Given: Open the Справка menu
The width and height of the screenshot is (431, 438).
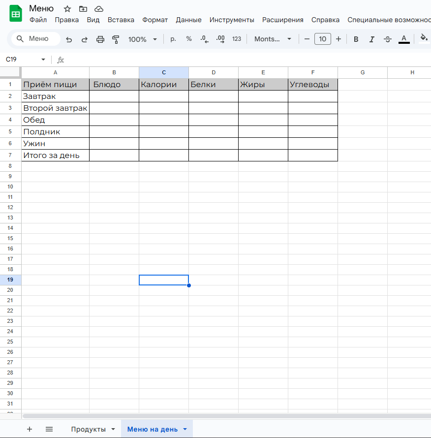Looking at the screenshot, I should (325, 20).
